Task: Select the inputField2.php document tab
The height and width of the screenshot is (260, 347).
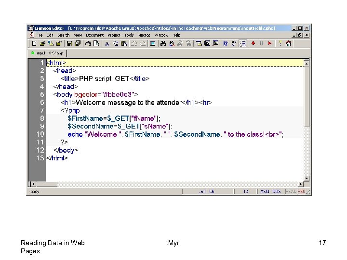Action: (47, 53)
